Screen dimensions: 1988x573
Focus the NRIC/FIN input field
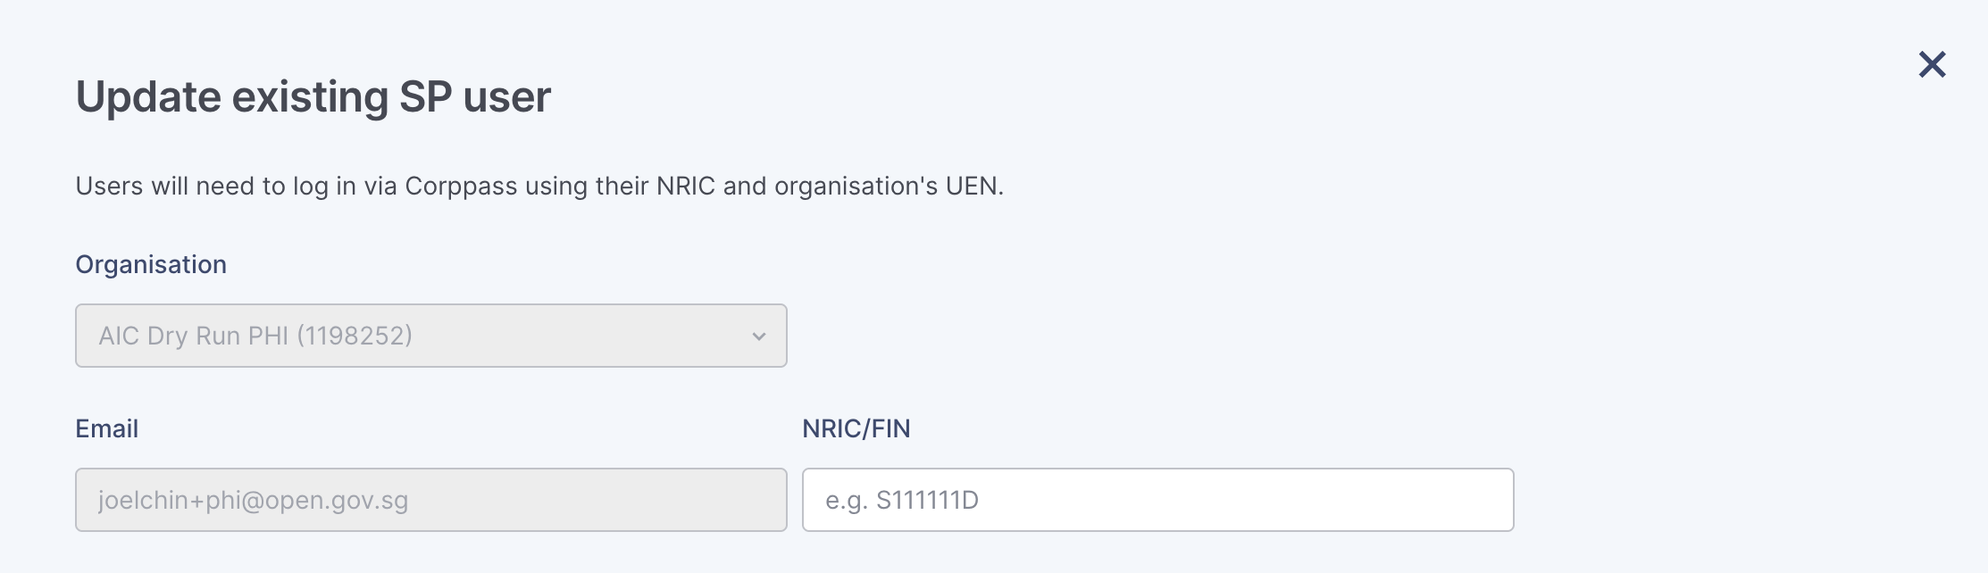[x=1157, y=500]
